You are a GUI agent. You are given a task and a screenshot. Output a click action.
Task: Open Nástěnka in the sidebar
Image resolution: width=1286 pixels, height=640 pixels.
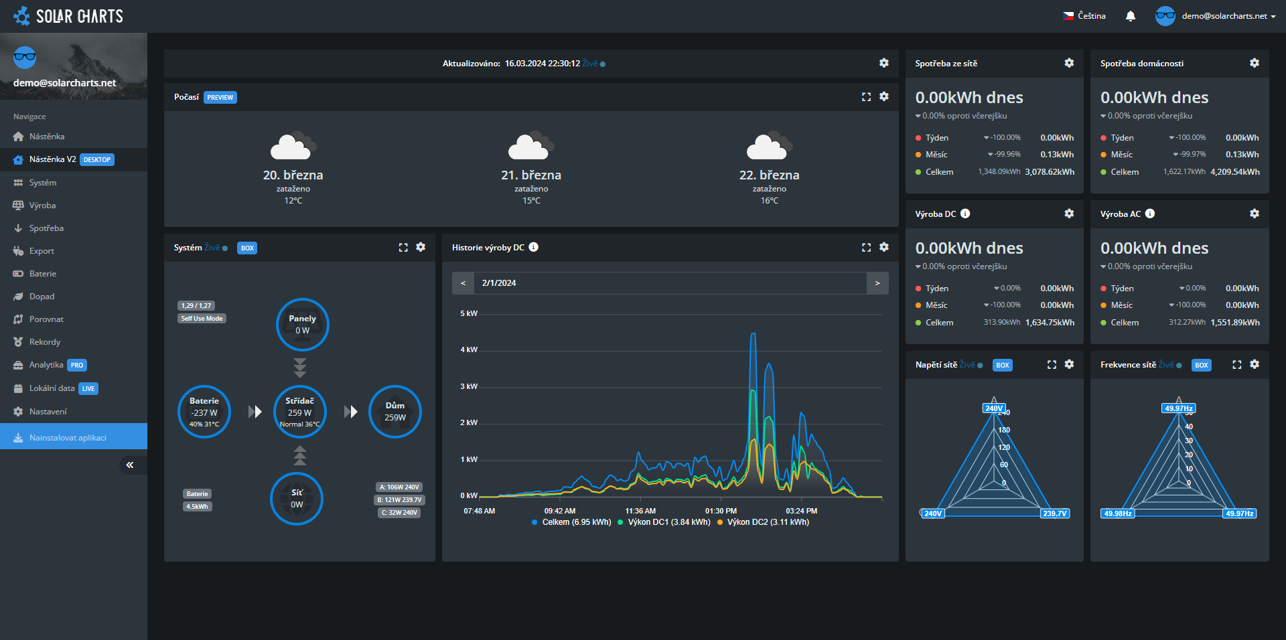click(x=74, y=137)
